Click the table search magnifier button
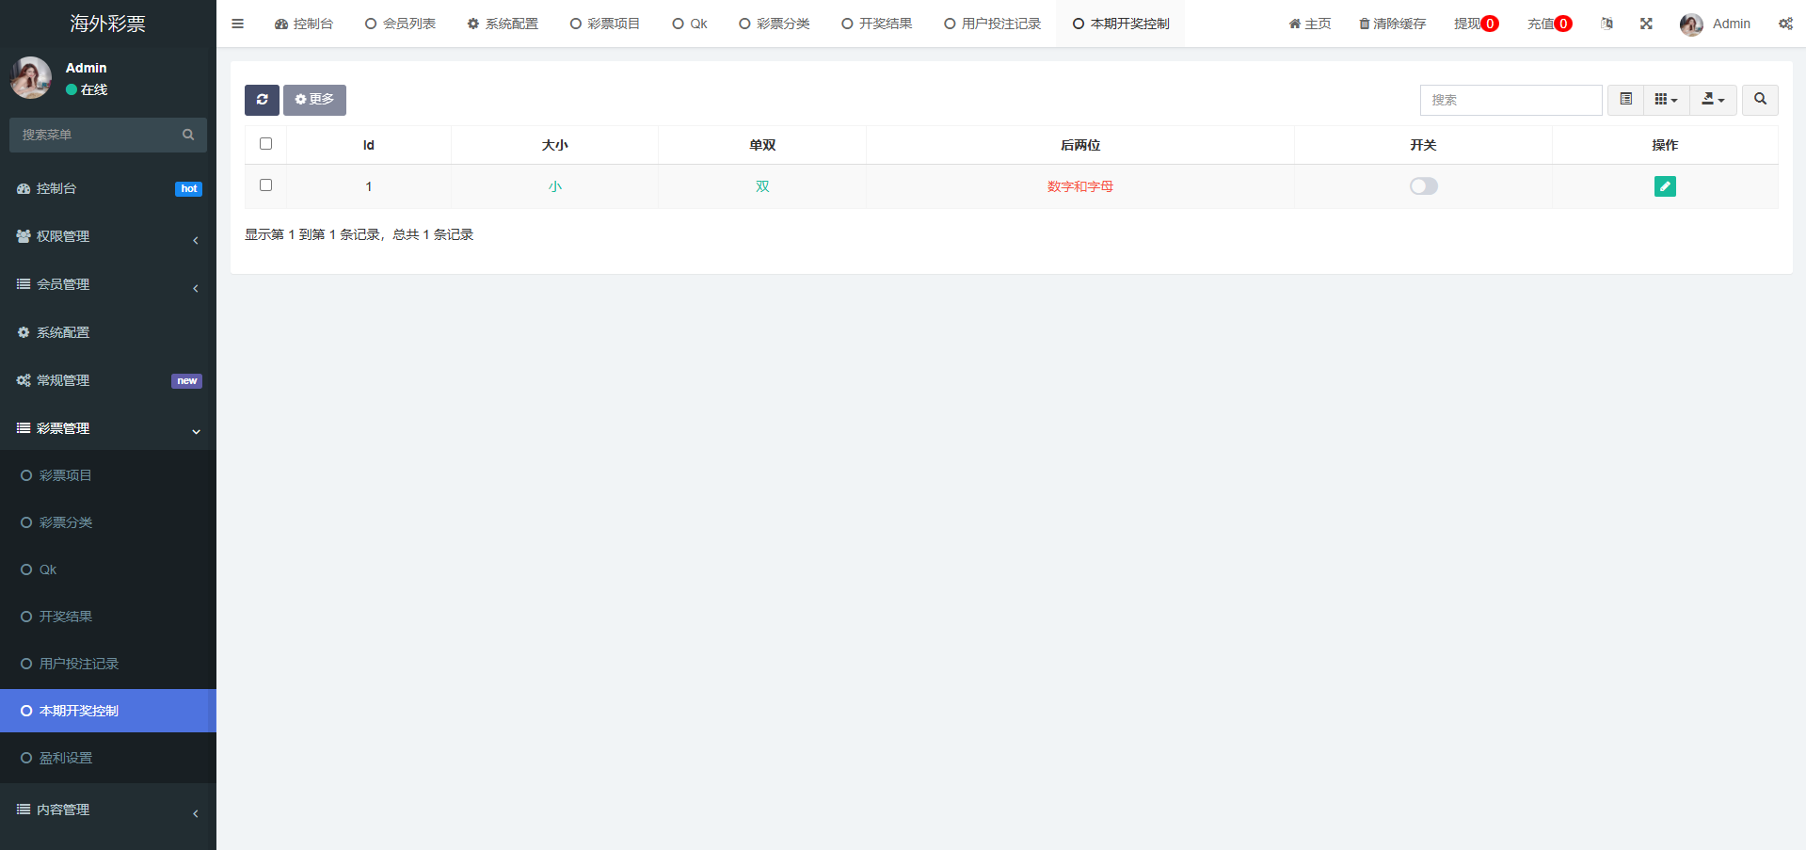 click(1759, 100)
